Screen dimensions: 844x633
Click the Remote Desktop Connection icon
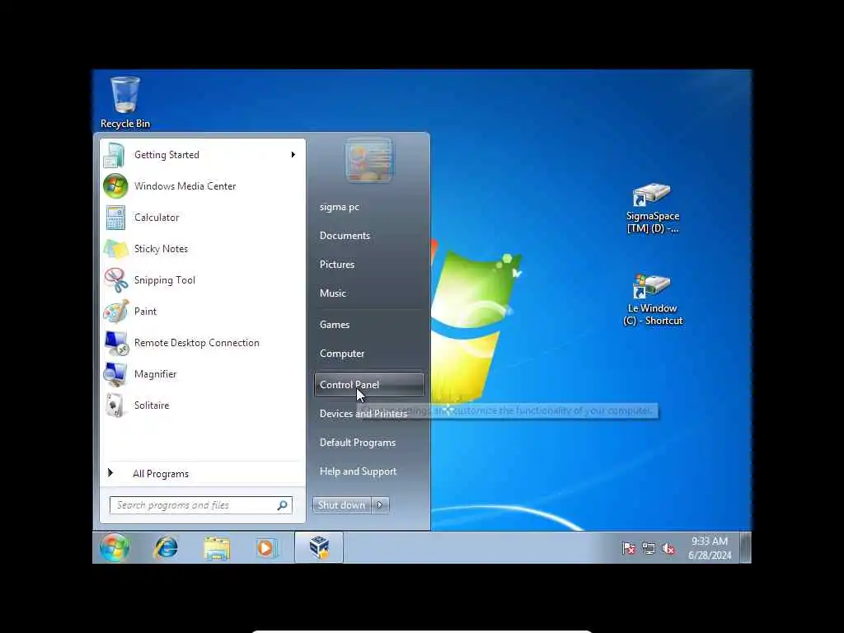pyautogui.click(x=116, y=343)
